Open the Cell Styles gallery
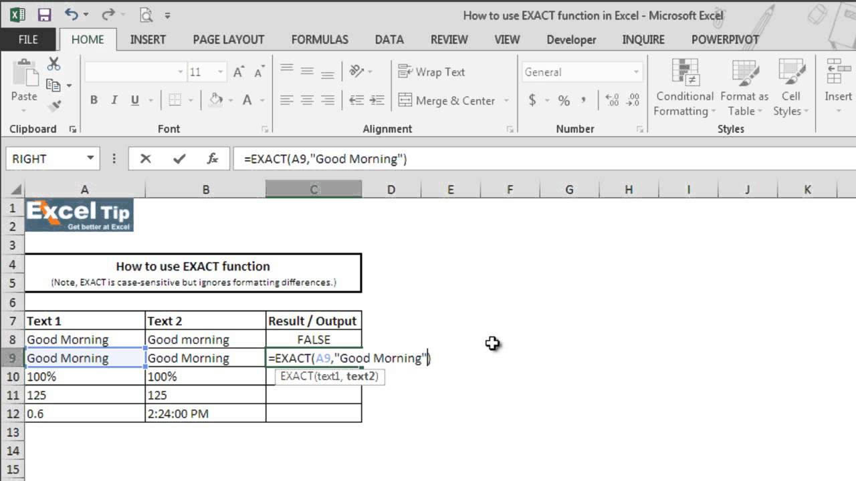This screenshot has width=856, height=481. [791, 89]
